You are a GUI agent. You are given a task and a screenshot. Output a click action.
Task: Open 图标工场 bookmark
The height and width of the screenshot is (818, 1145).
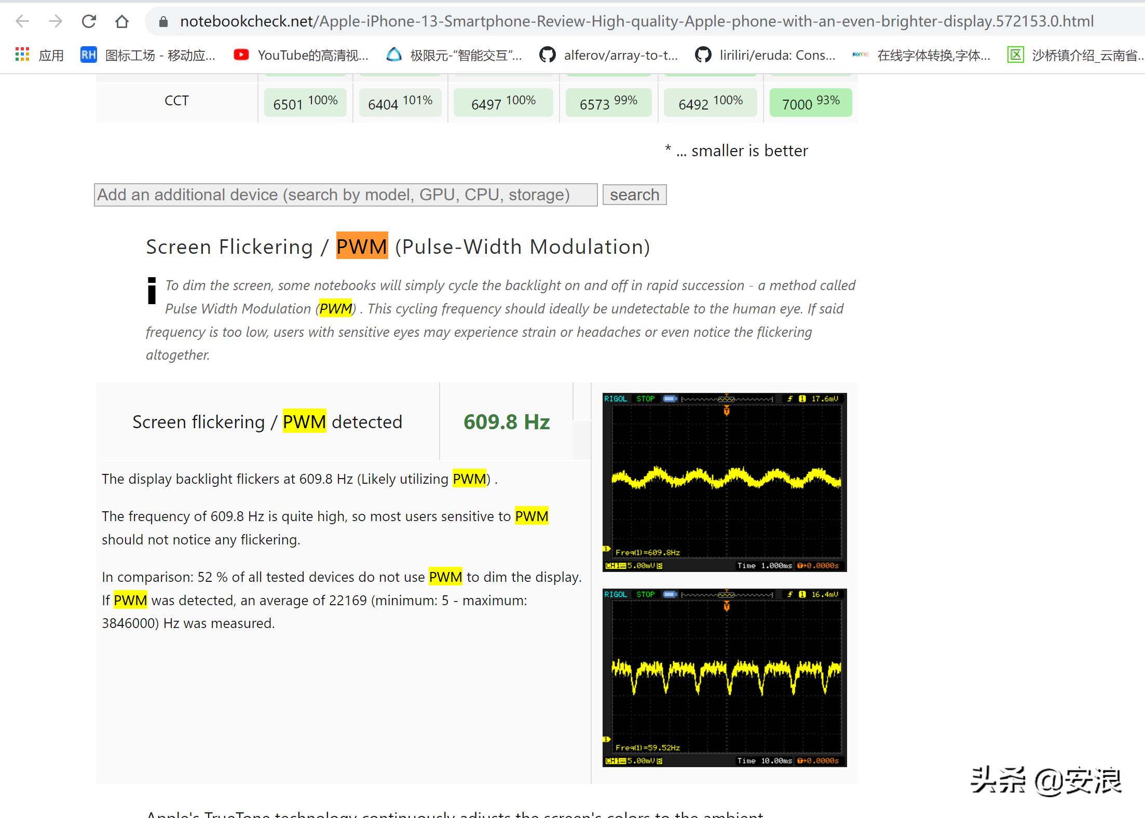148,55
